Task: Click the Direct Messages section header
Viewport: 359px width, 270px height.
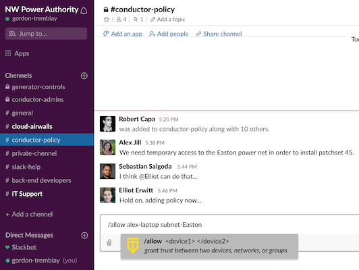Action: (29, 235)
